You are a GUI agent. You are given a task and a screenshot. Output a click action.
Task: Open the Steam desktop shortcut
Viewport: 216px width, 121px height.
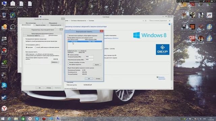(4, 97)
